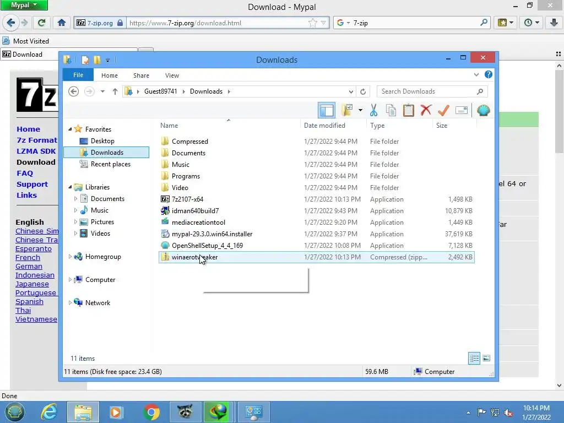Click the shell icon for Classic Explorer settings
This screenshot has height=423, width=564.
pos(484,110)
